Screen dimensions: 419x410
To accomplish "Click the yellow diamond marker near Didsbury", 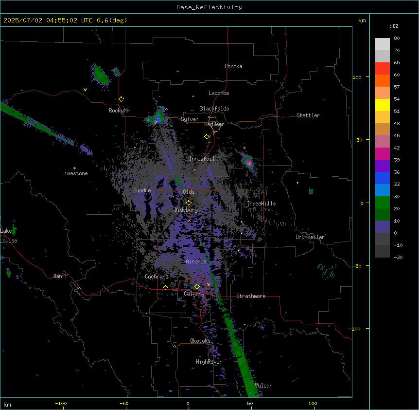I will 189,203.
